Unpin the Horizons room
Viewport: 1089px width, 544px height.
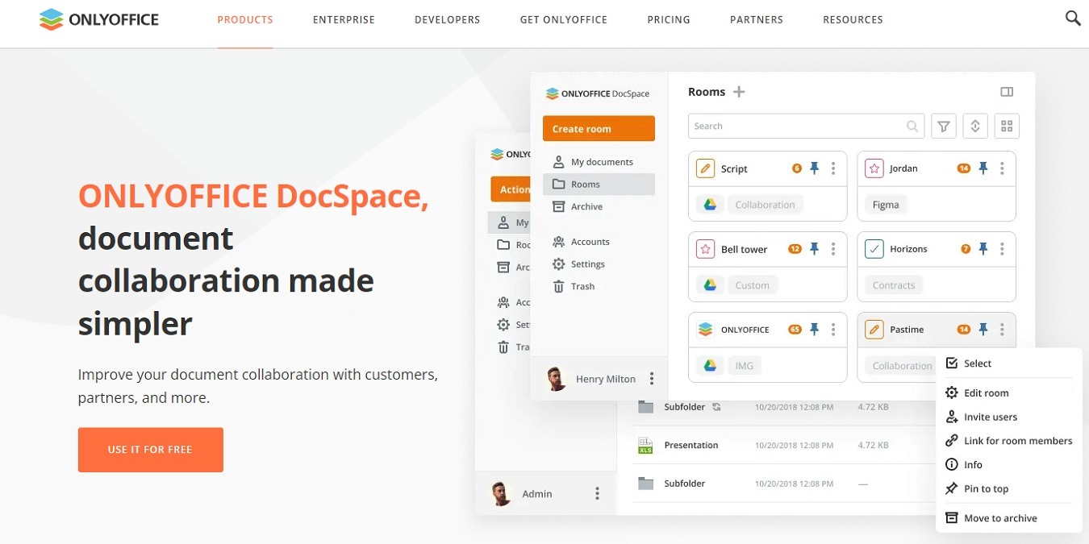[x=983, y=249]
